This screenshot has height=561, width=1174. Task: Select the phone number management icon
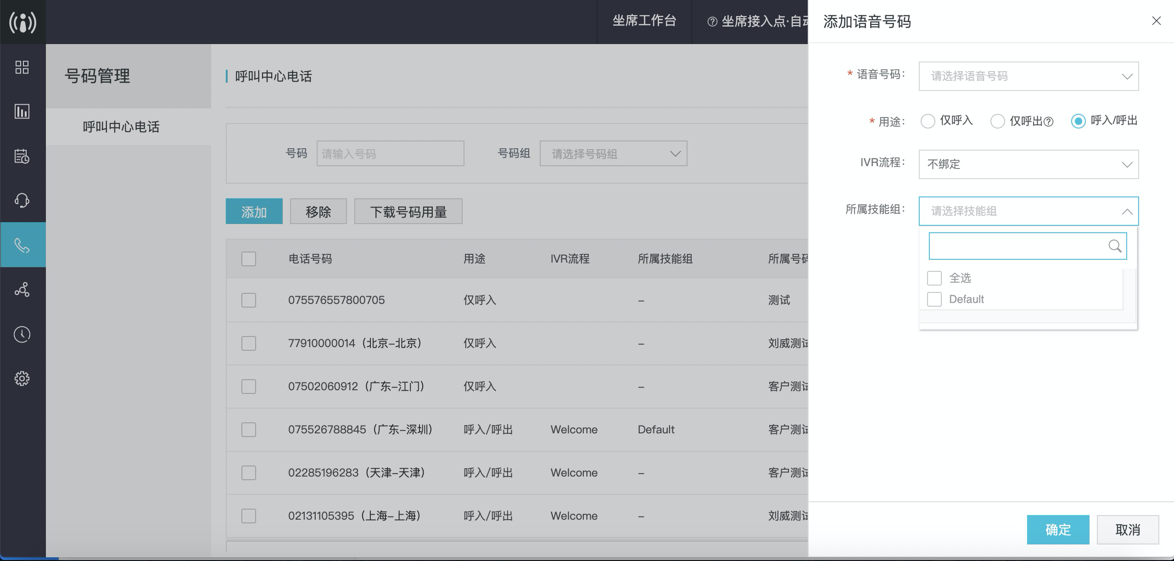22,245
